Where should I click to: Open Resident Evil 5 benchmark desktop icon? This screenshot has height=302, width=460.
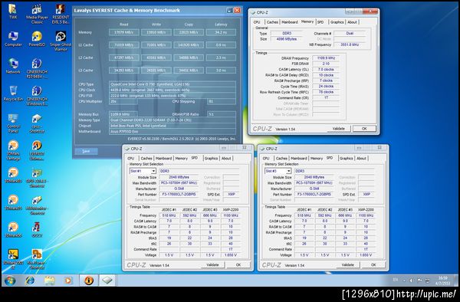(x=61, y=14)
